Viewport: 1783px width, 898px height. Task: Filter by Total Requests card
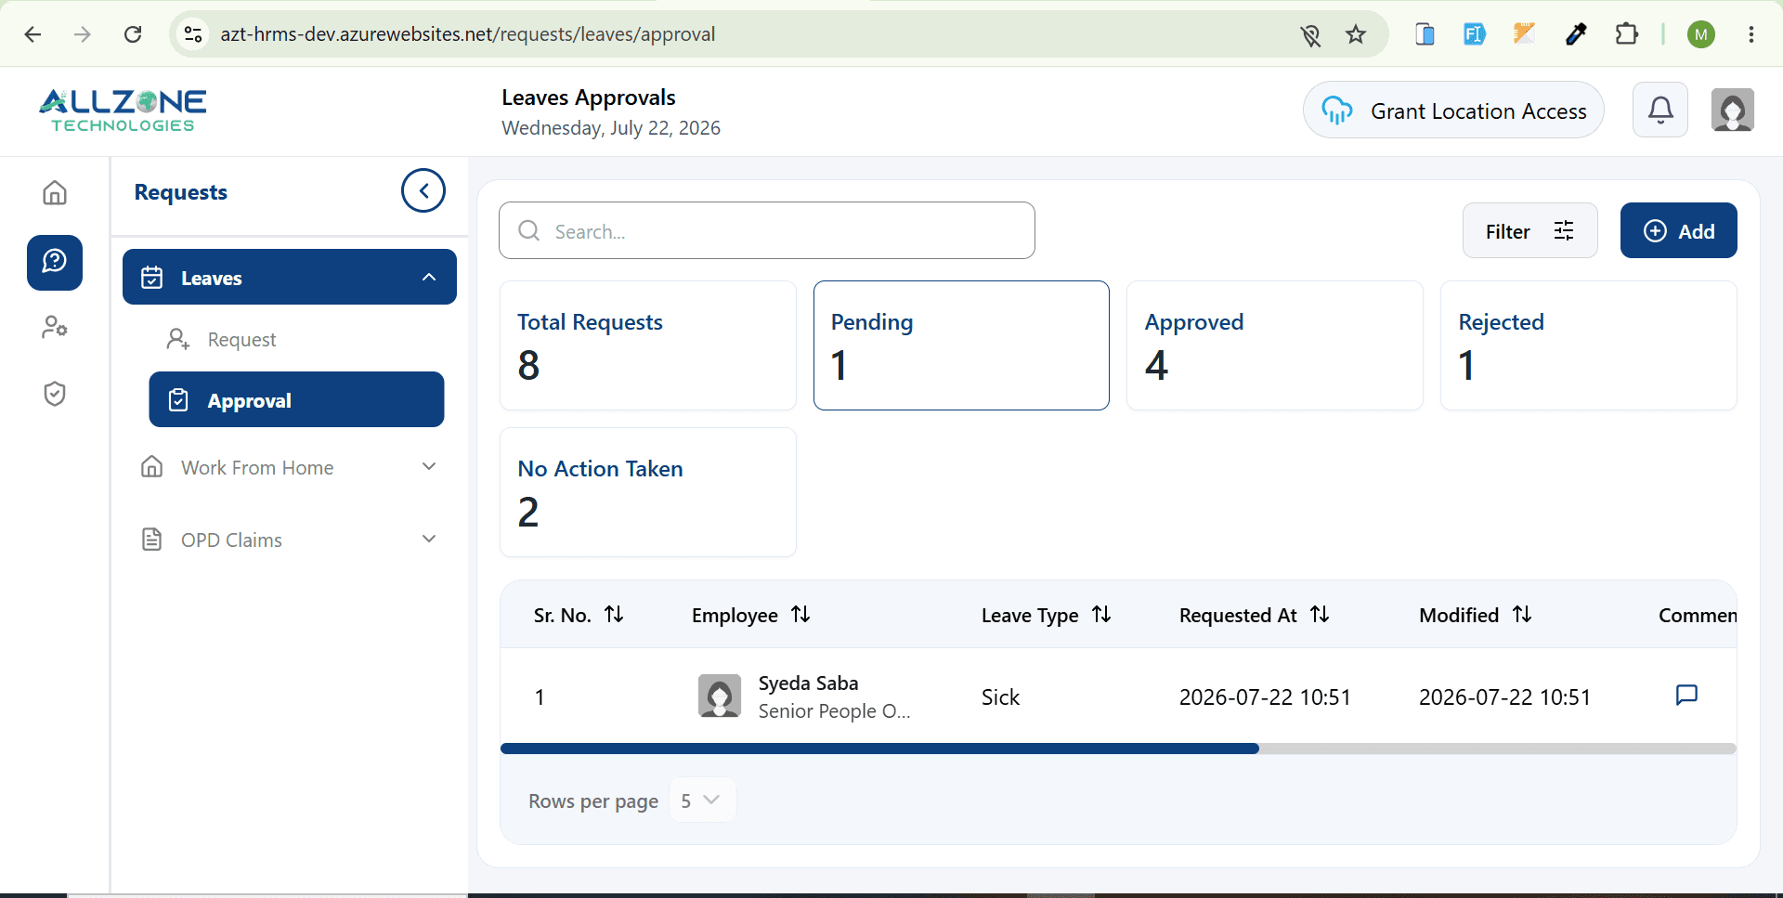(648, 345)
